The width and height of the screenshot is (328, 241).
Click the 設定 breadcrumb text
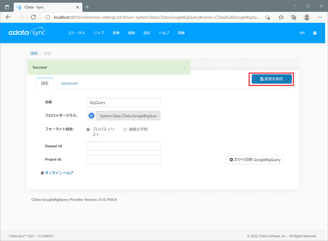pyautogui.click(x=48, y=53)
